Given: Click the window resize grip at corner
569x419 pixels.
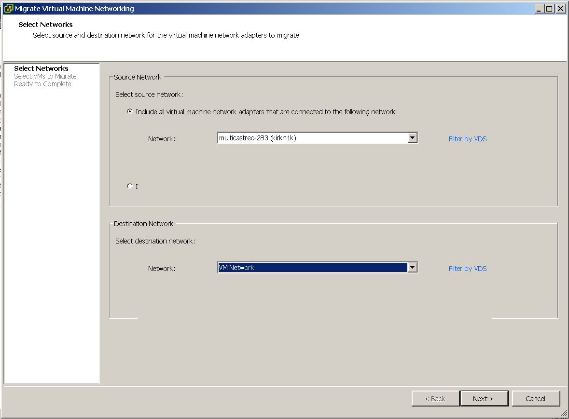Looking at the screenshot, I should tap(564, 413).
